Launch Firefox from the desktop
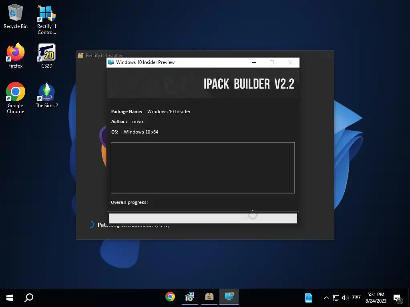The image size is (410, 307). click(x=16, y=56)
